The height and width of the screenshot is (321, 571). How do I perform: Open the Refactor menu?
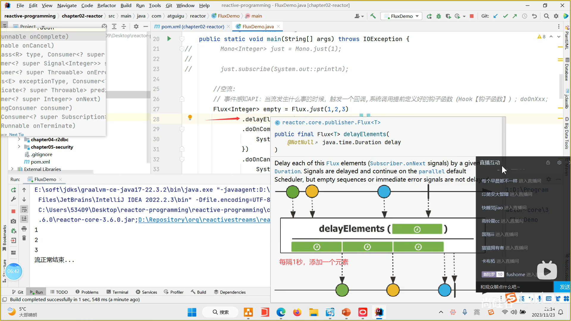106,5
